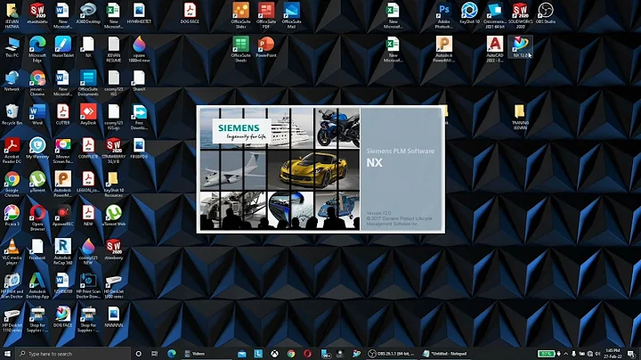Select the SOLIDWORKS 2020 shortcut near OBS Studio
This screenshot has height=360, width=641.
(x=520, y=15)
